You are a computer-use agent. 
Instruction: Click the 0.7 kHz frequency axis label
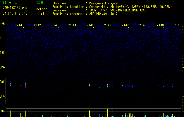point(2,97)
